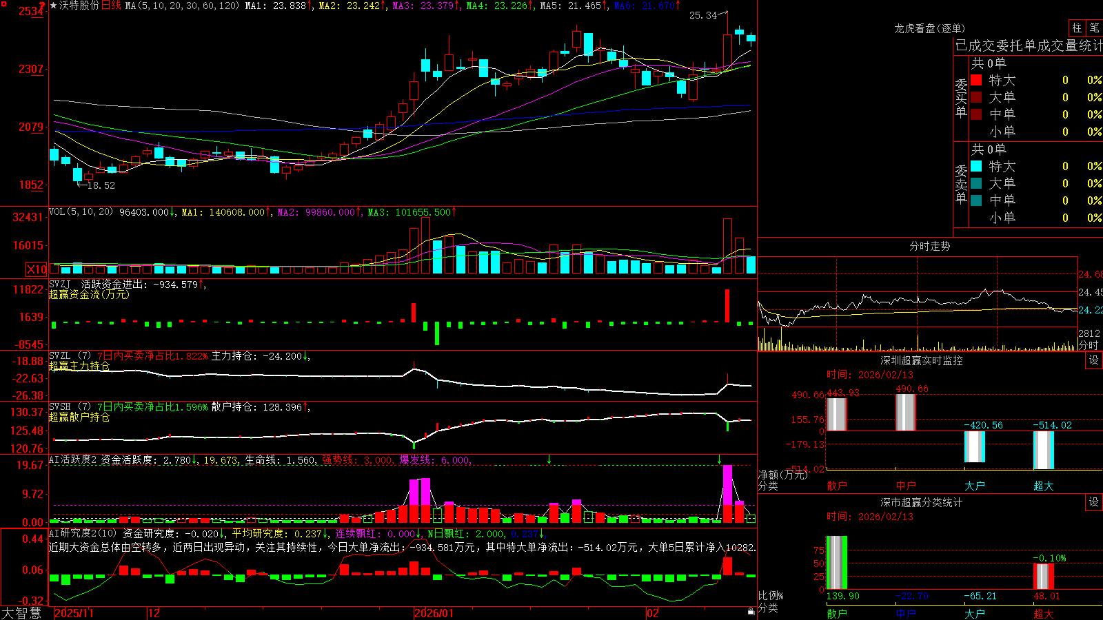
Task: Click the dark red 大单 buy-order swatch
Action: click(976, 97)
